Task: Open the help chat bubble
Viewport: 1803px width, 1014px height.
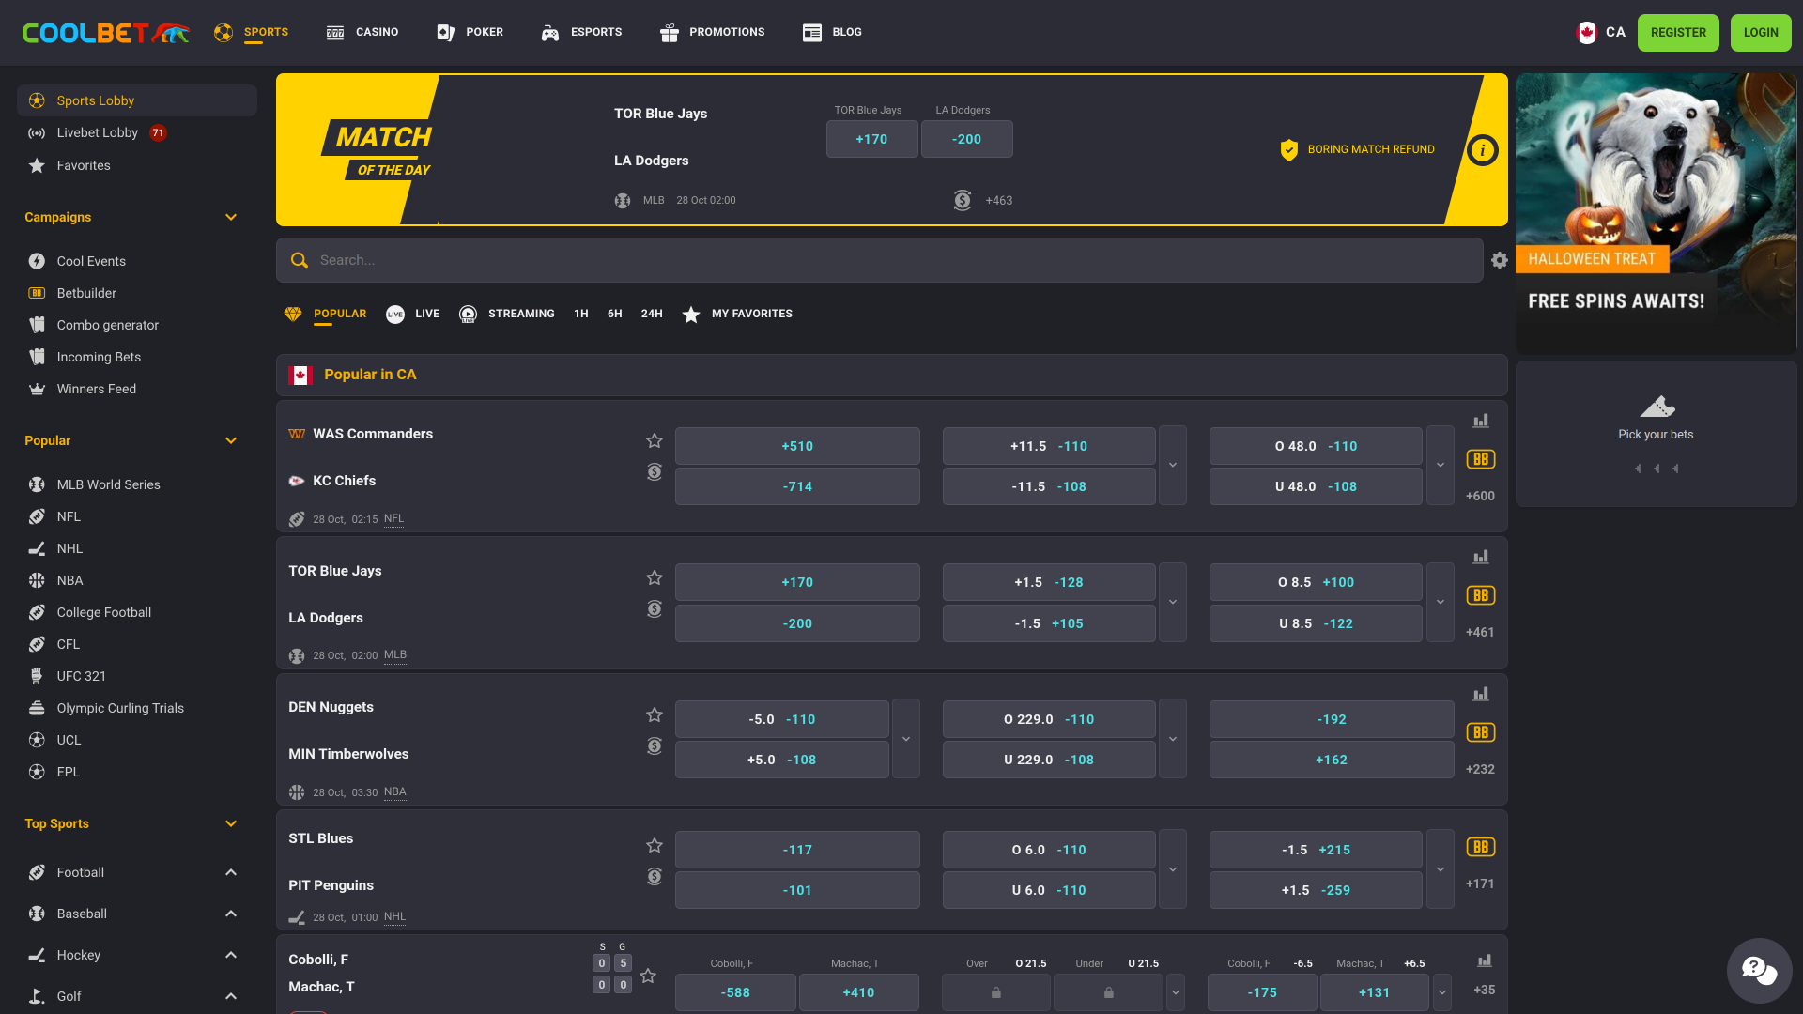Action: click(x=1758, y=971)
